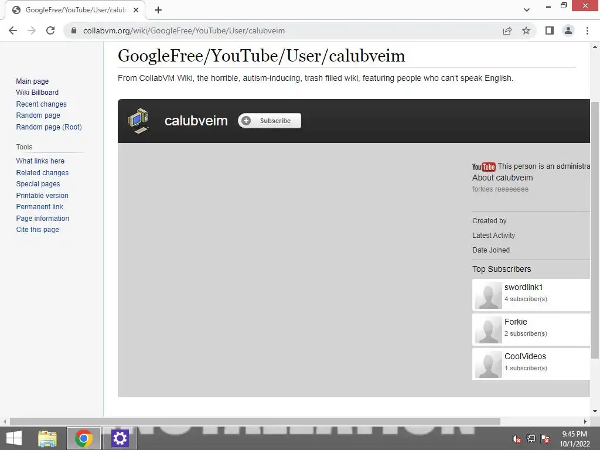Select the GoogleFree/YouTube/User browser tab
The image size is (600, 450).
75,10
